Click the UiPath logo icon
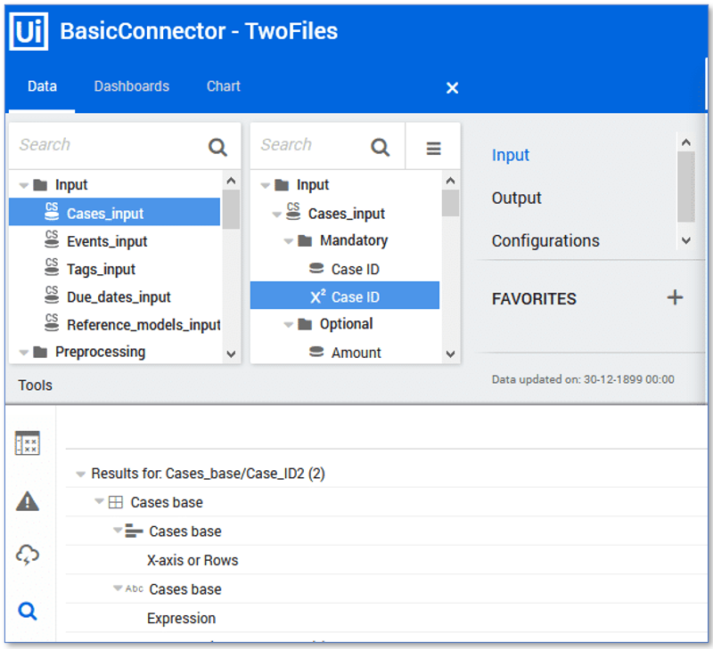713x649 pixels. coord(29,32)
